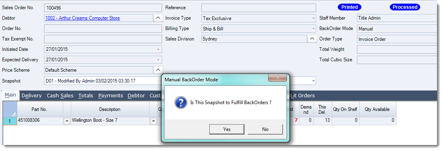Expand the Invoice Type dropdown
Screen dimensions: 443x151
click(x=313, y=18)
